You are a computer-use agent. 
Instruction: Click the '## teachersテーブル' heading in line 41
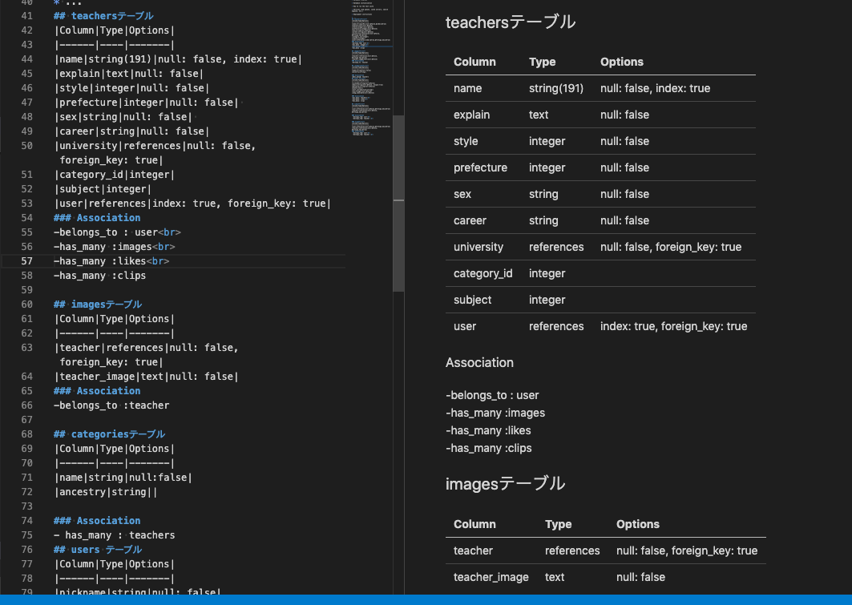(x=103, y=16)
